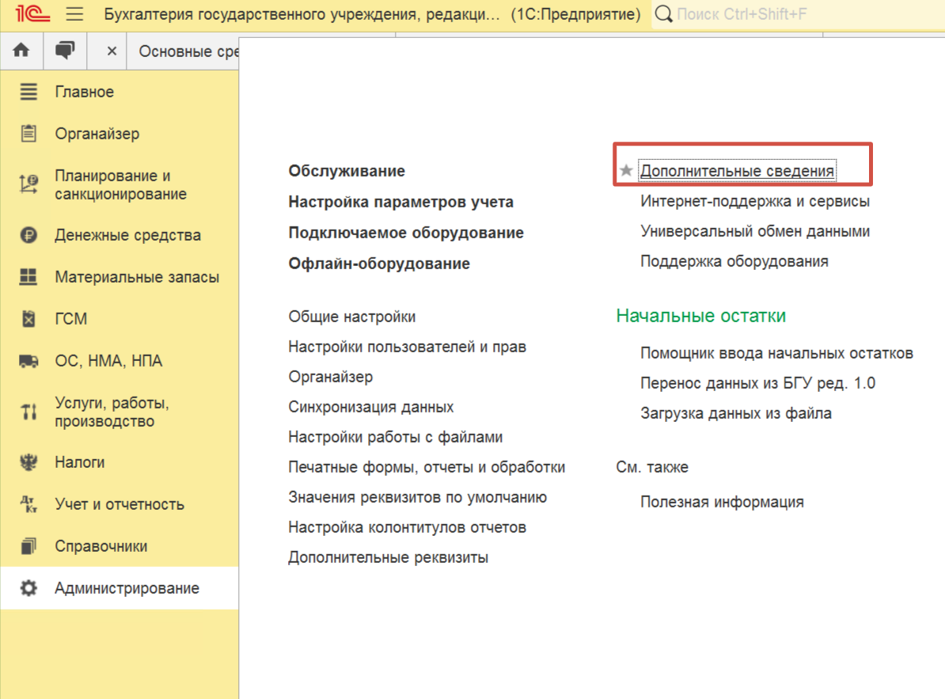945x699 pixels.
Task: Open Настройки пользователей и прав
Action: tap(408, 347)
